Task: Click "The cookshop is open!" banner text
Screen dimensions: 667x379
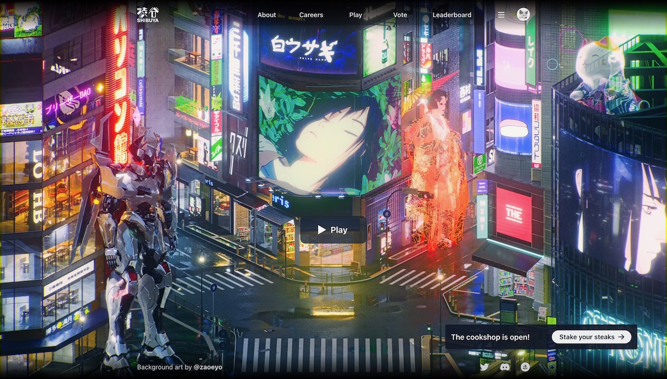Action: coord(490,337)
